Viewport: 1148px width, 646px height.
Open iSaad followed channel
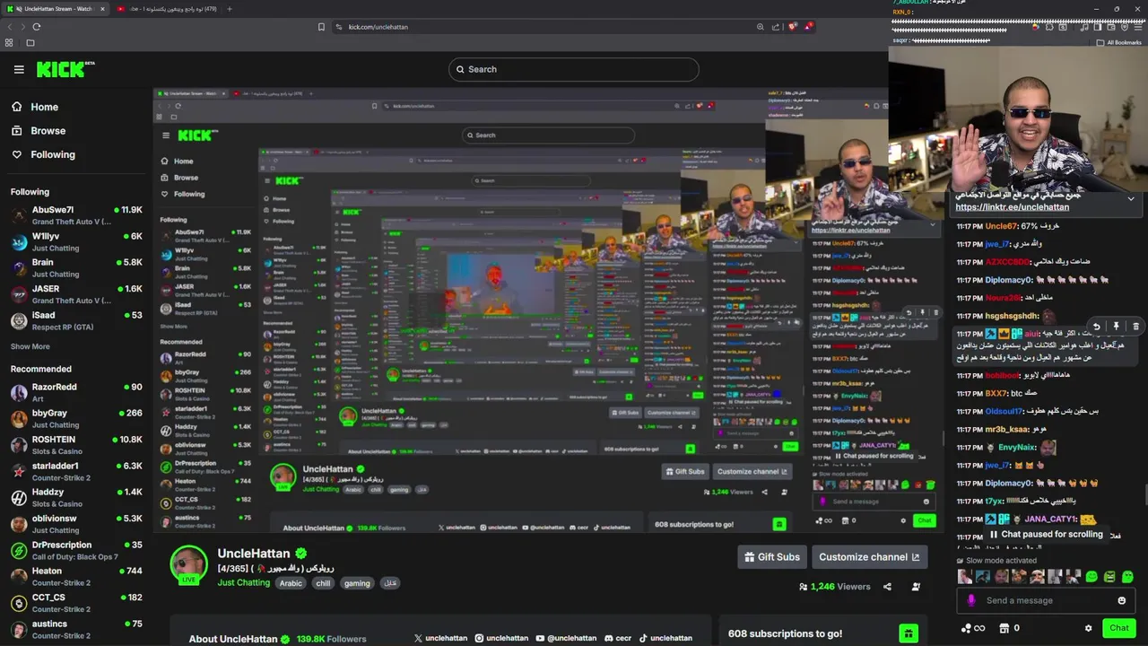76,320
